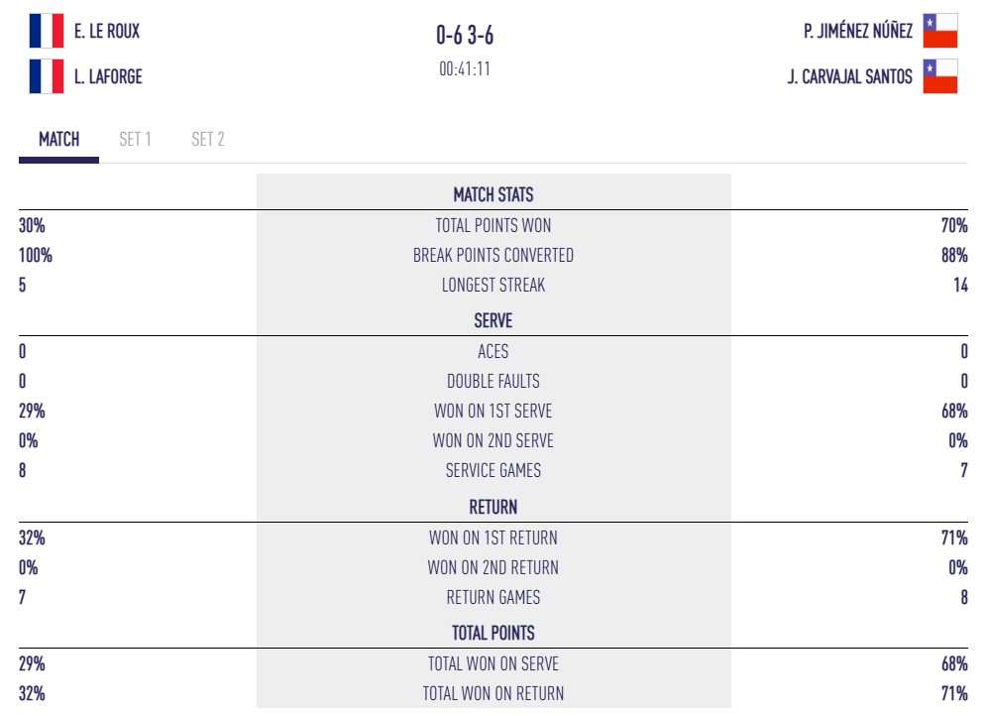Select the MATCH tab

[x=57, y=139]
